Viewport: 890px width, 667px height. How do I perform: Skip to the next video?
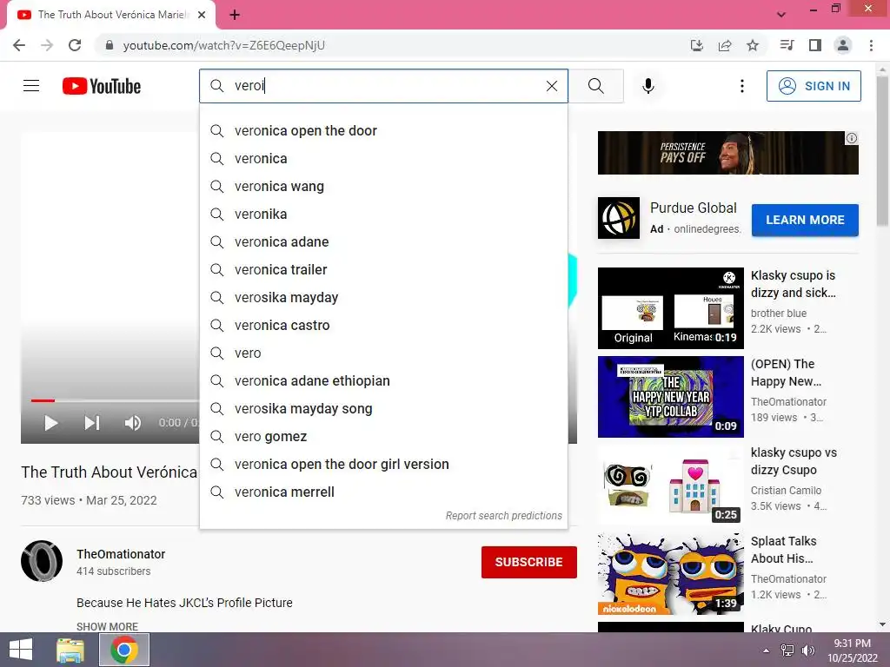[92, 423]
